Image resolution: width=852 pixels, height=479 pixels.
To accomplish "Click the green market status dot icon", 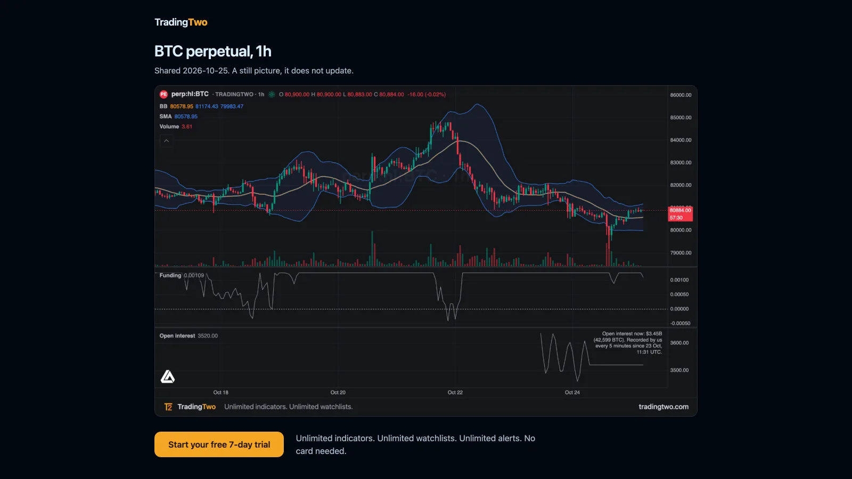I will (x=272, y=94).
